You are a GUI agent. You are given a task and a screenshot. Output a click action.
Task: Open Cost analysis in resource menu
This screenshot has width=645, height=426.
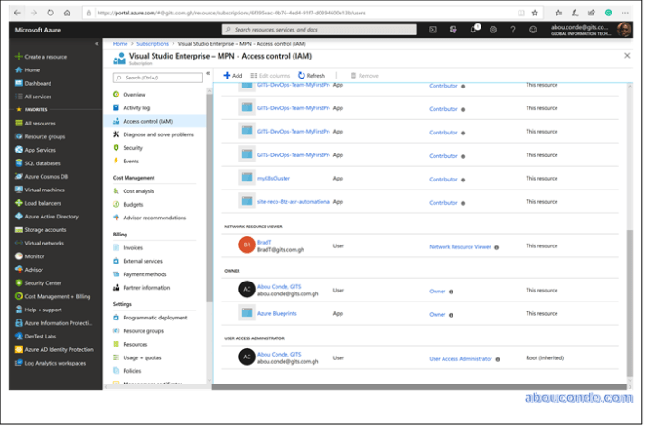click(138, 191)
